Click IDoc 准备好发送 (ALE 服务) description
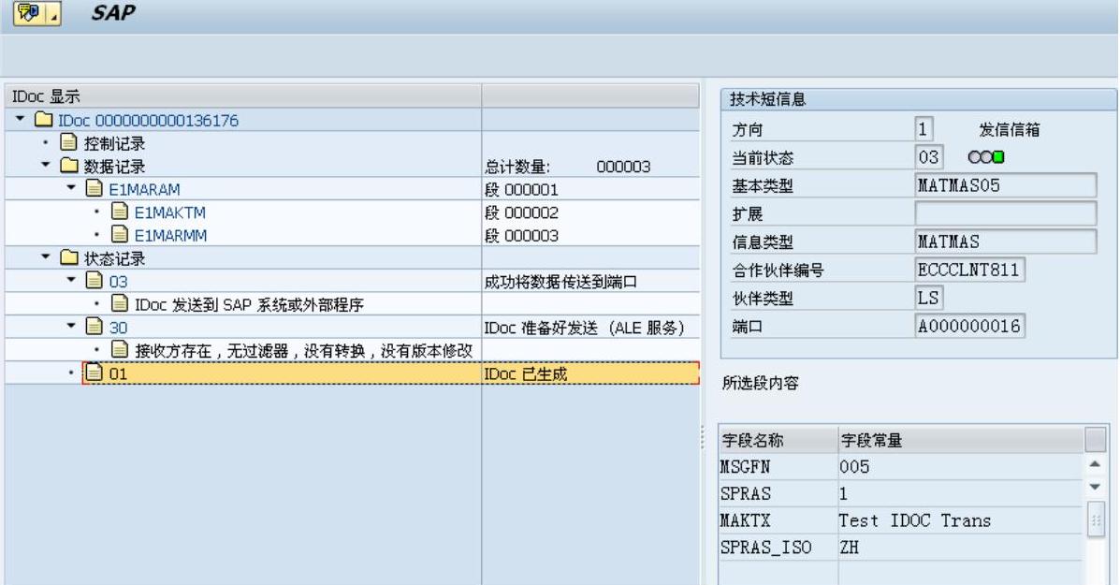Viewport: 1120px width, 585px height. tap(584, 328)
